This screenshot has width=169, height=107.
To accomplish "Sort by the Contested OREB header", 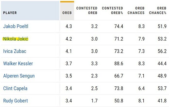I will pyautogui.click(x=87, y=10).
